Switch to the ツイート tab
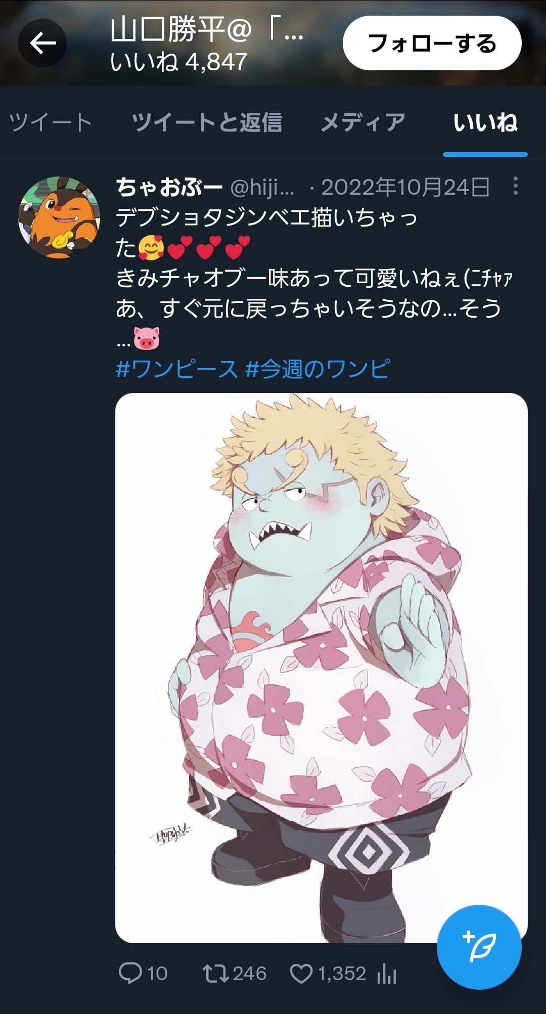 coord(51,122)
